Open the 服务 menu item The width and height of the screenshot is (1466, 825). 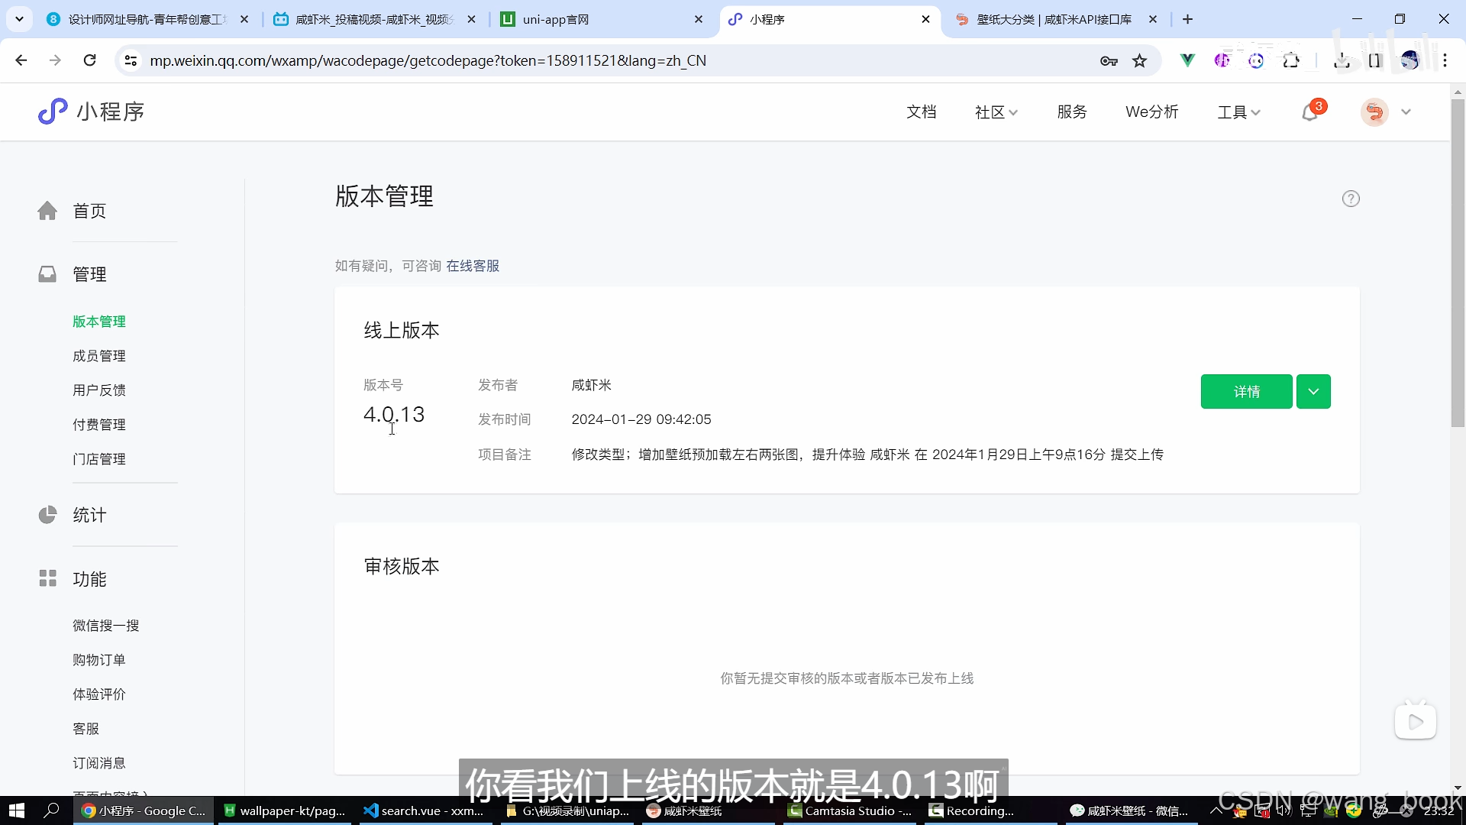coord(1072,112)
